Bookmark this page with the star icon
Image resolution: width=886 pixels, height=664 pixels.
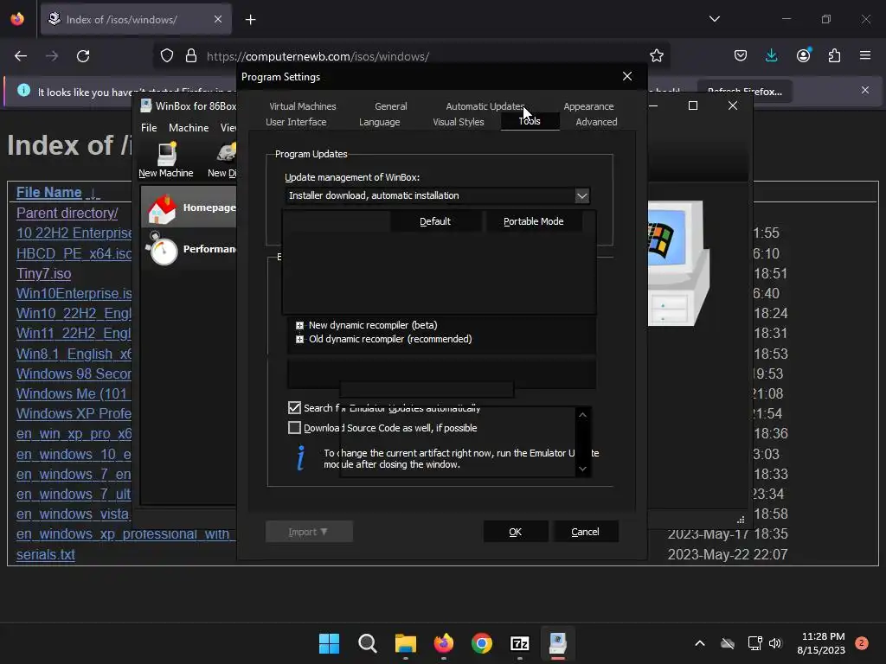[656, 56]
